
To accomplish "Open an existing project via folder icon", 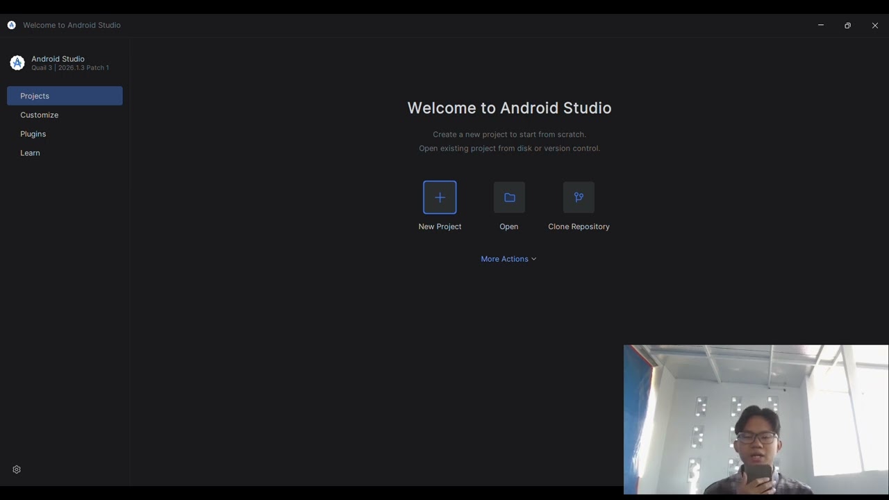I will pos(509,197).
